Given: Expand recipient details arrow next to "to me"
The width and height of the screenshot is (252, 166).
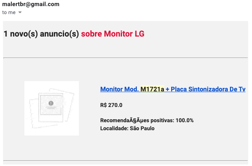Looking at the screenshot, I should click(20, 13).
